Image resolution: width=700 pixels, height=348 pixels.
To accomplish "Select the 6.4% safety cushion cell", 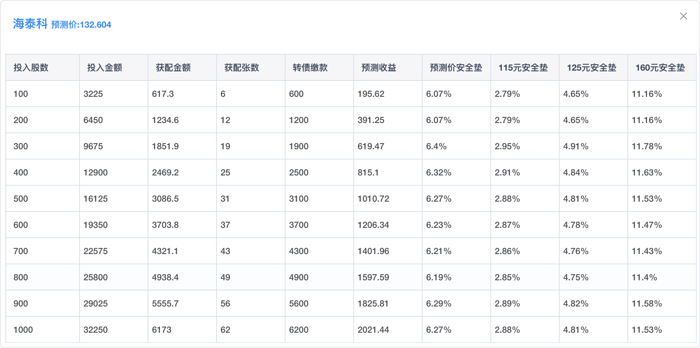I will (436, 146).
